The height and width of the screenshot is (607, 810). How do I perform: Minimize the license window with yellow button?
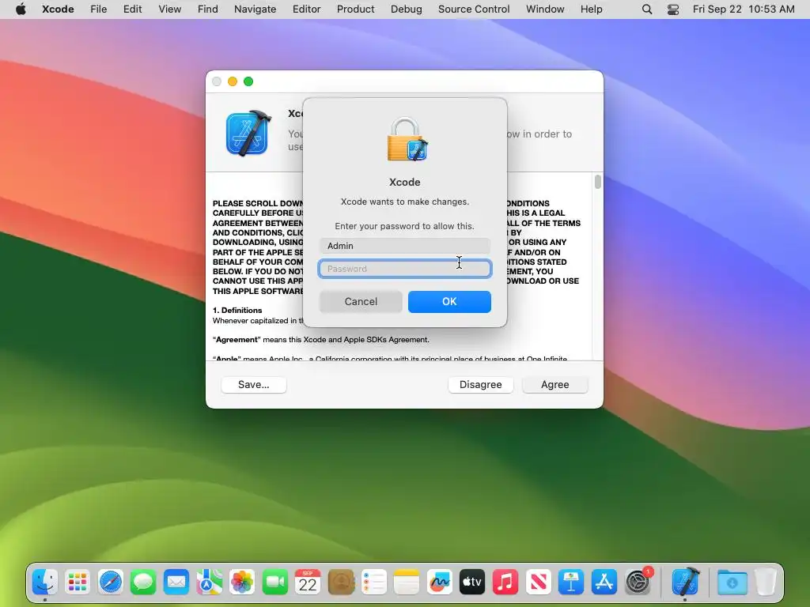point(233,81)
